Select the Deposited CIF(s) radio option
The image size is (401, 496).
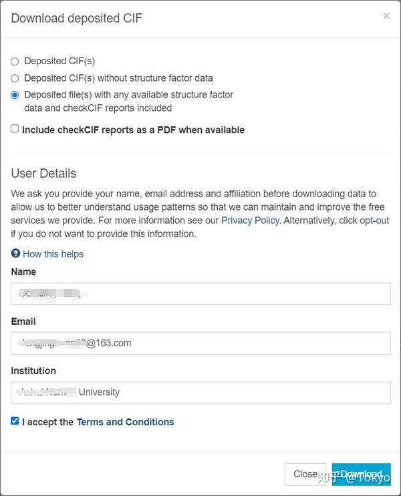[x=15, y=61]
